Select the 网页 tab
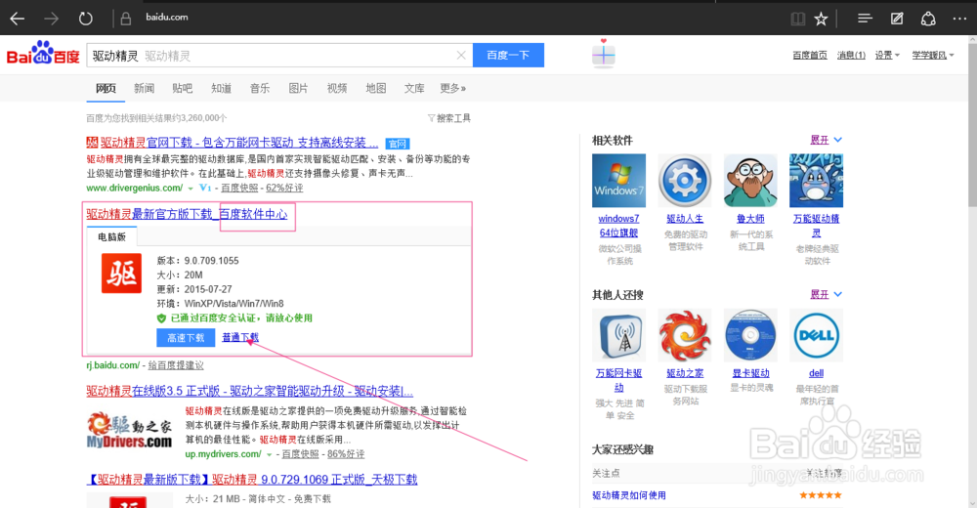 coord(106,89)
